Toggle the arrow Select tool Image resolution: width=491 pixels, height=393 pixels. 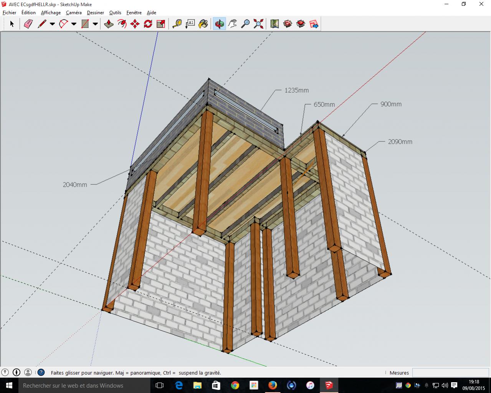pyautogui.click(x=12, y=24)
